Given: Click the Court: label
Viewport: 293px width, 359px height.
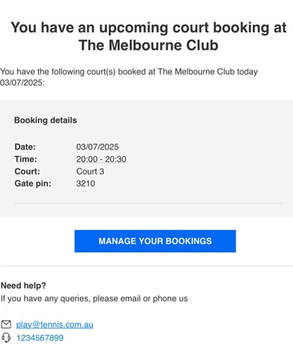Looking at the screenshot, I should (27, 172).
